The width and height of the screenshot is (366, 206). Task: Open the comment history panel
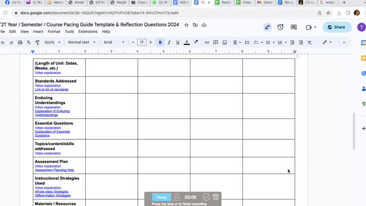coord(294,27)
